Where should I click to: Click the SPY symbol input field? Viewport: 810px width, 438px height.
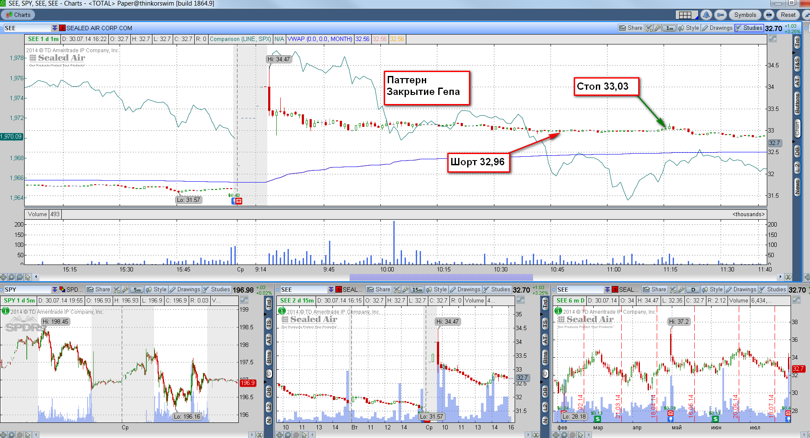pyautogui.click(x=27, y=290)
